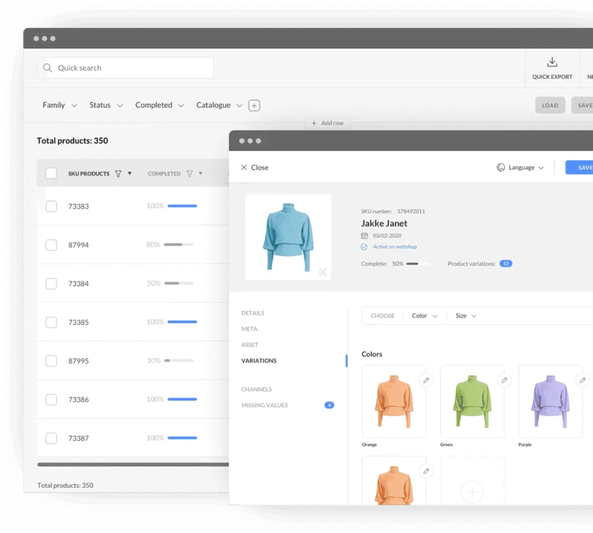
Task: Click the filter funnel icon for Completed column
Action: 189,173
